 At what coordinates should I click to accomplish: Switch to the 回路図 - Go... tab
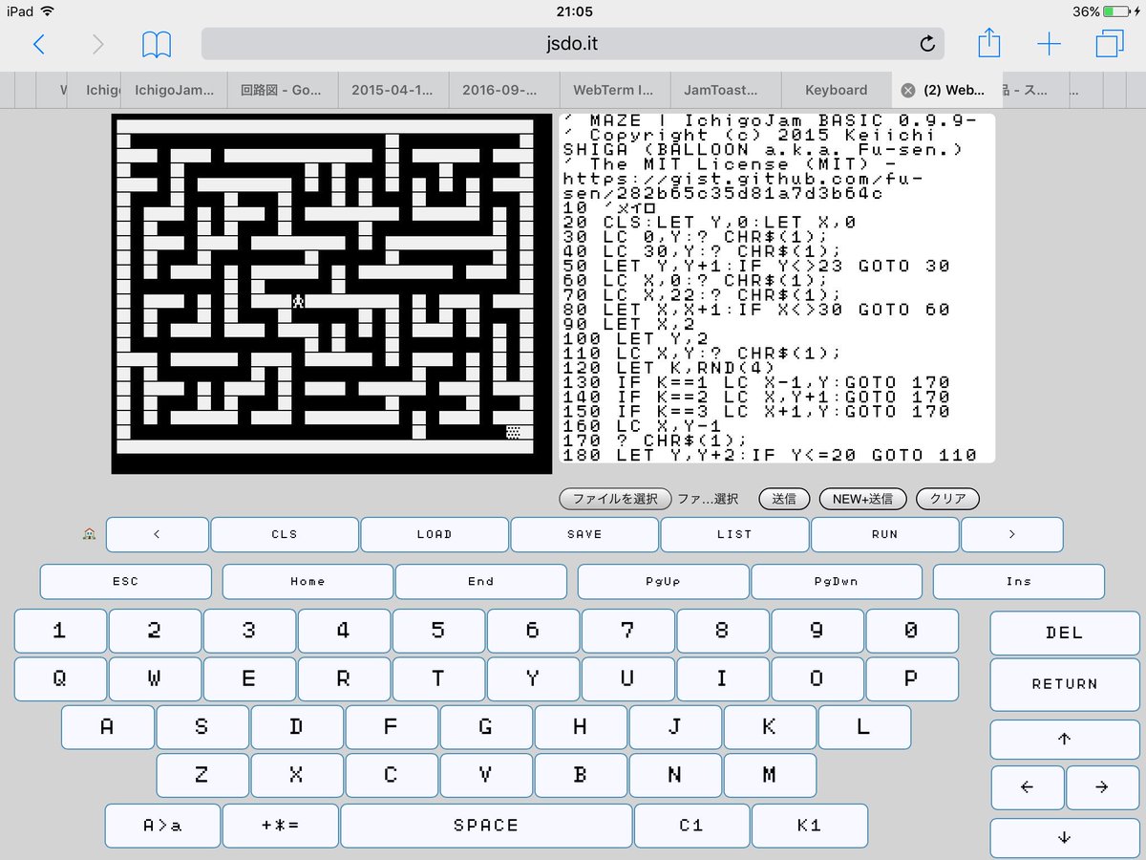pos(283,90)
